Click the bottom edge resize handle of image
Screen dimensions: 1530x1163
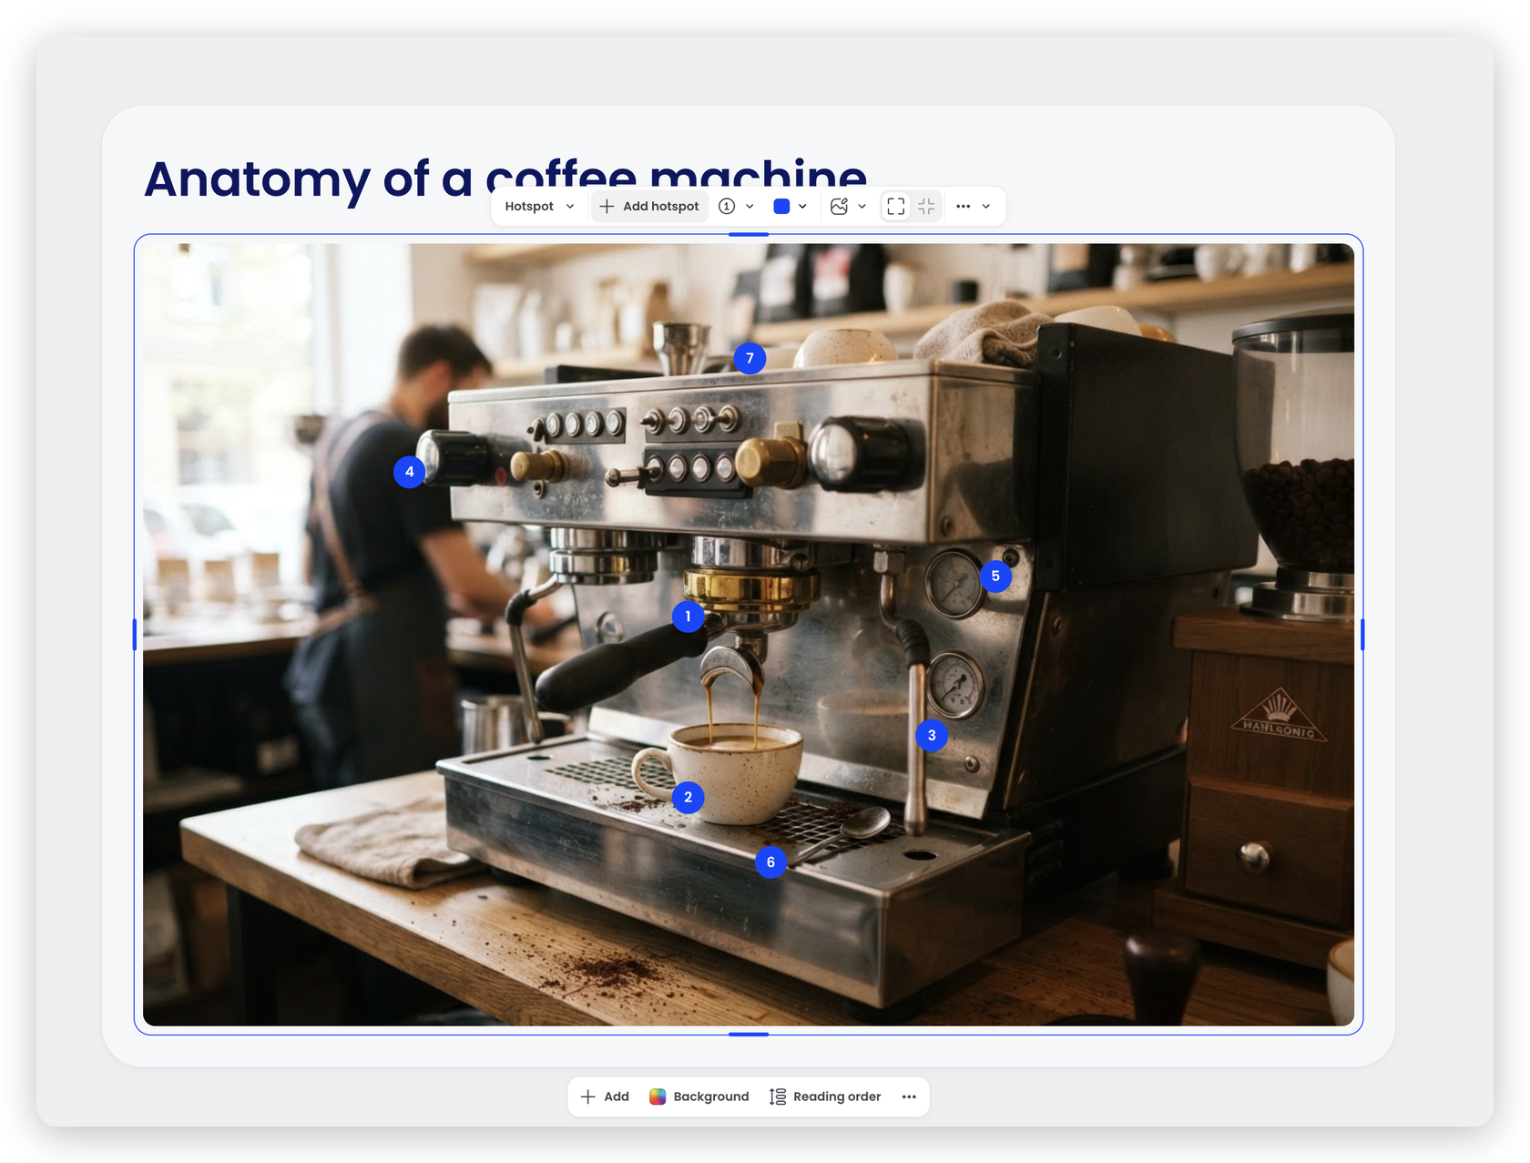pyautogui.click(x=749, y=1035)
